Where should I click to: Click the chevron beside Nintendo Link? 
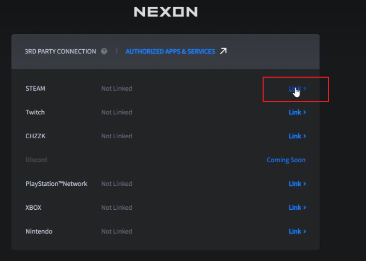click(304, 231)
